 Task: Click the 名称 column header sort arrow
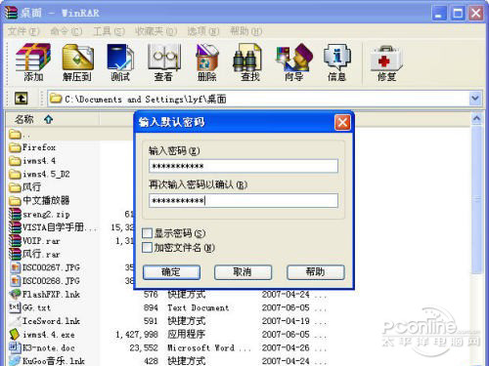click(49, 119)
